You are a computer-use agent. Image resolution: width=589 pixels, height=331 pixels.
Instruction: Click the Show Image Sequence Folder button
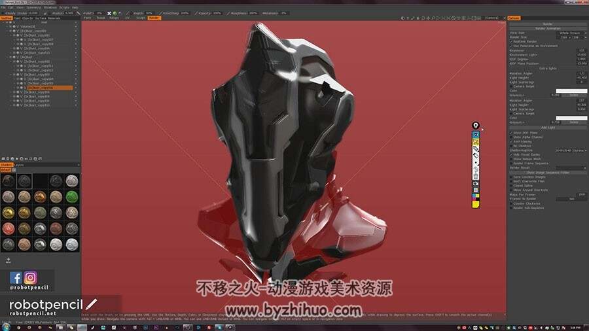click(548, 173)
